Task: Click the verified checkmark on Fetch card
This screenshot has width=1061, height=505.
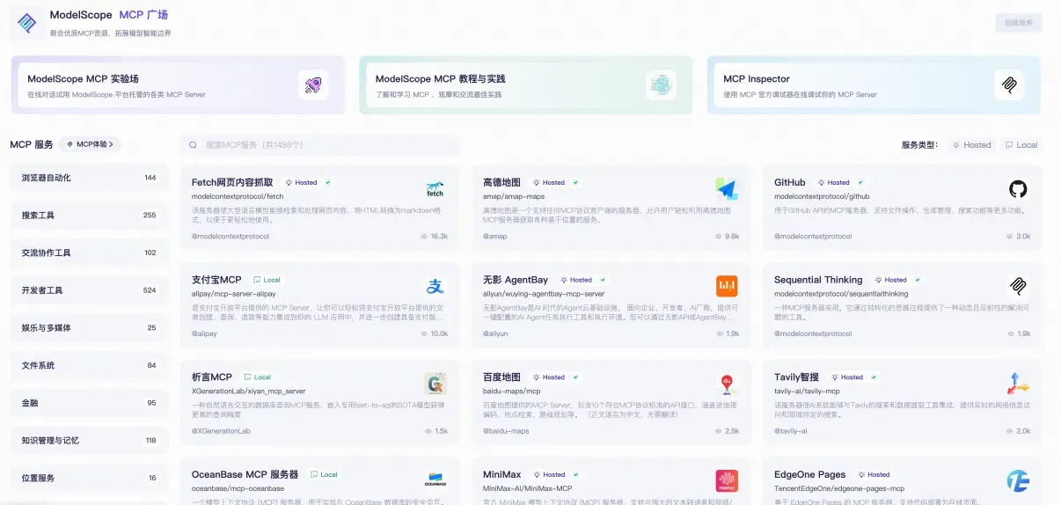Action: click(328, 182)
